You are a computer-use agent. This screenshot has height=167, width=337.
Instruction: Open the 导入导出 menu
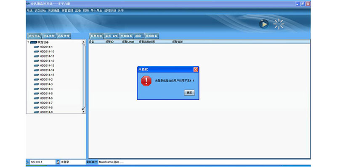96,10
